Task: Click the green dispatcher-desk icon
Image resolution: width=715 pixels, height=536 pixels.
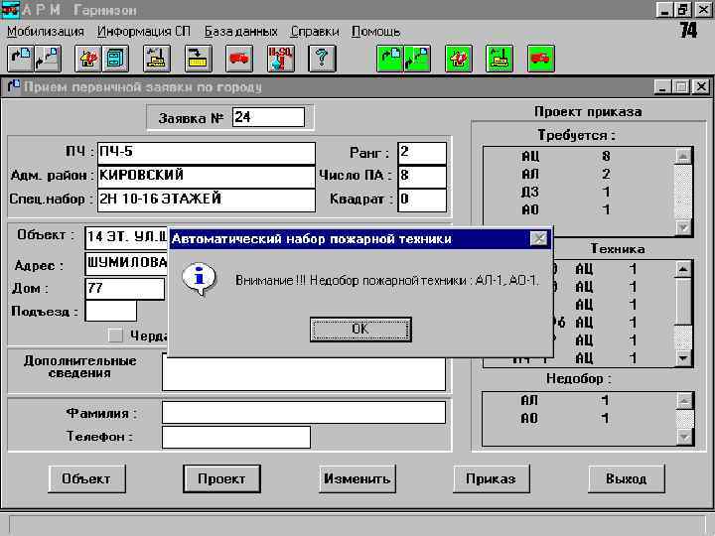Action: (500, 59)
